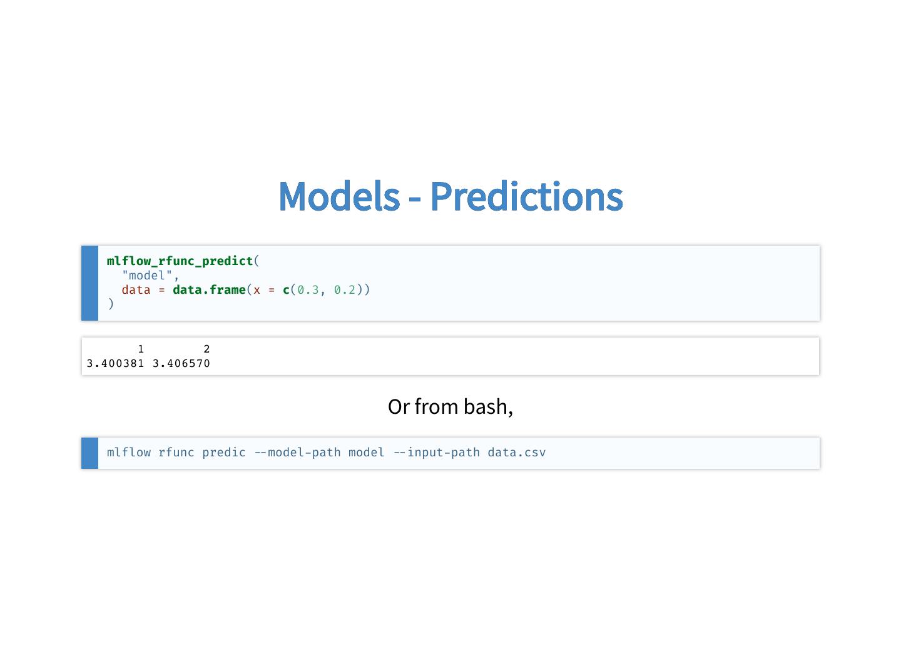Click the output column header 1
Screen dimensions: 901x657
click(x=141, y=349)
